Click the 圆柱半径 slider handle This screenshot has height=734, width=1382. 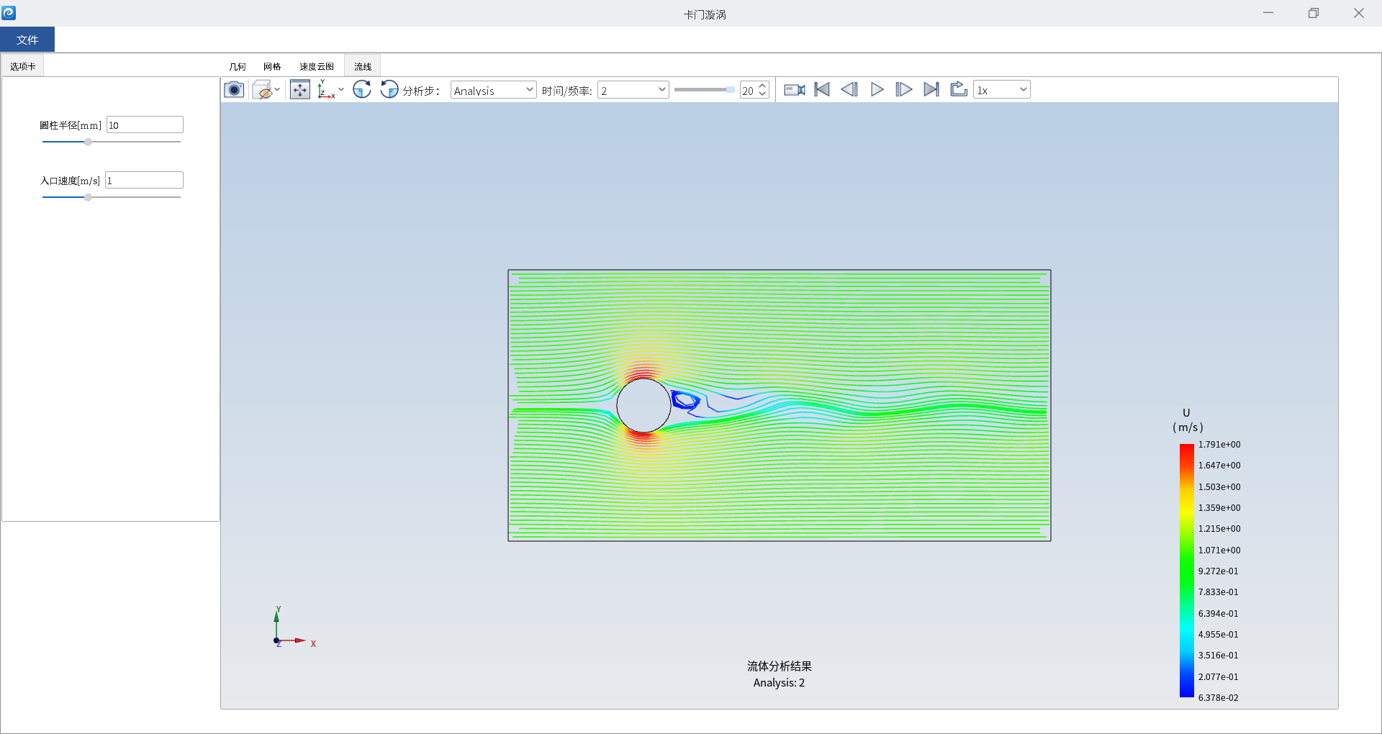(88, 142)
